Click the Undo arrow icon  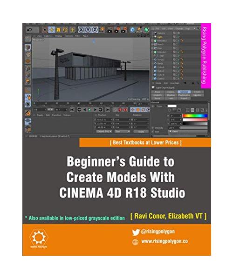coord(29,30)
